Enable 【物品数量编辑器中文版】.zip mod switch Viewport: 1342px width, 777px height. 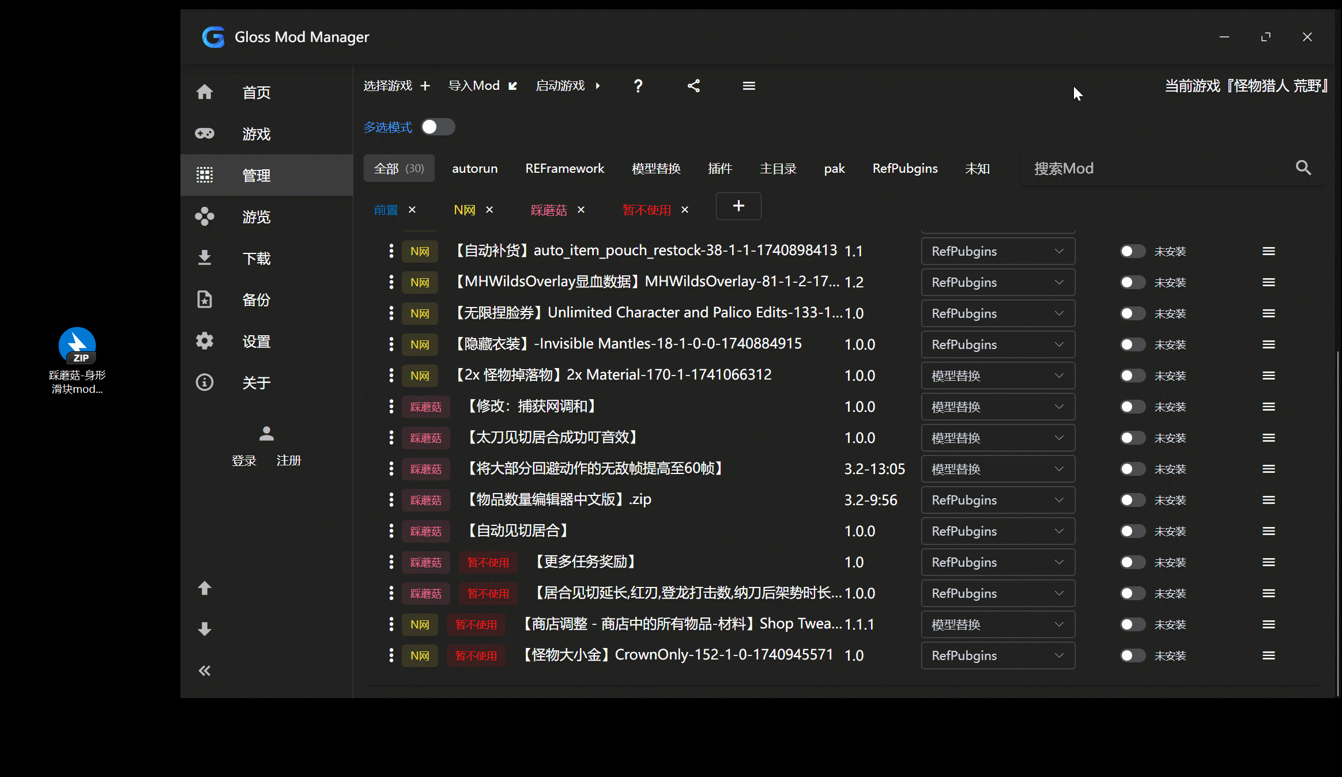pos(1132,500)
